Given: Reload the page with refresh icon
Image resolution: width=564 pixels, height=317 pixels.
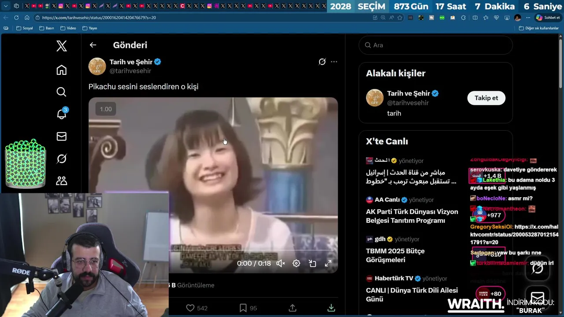Looking at the screenshot, I should click(16, 18).
